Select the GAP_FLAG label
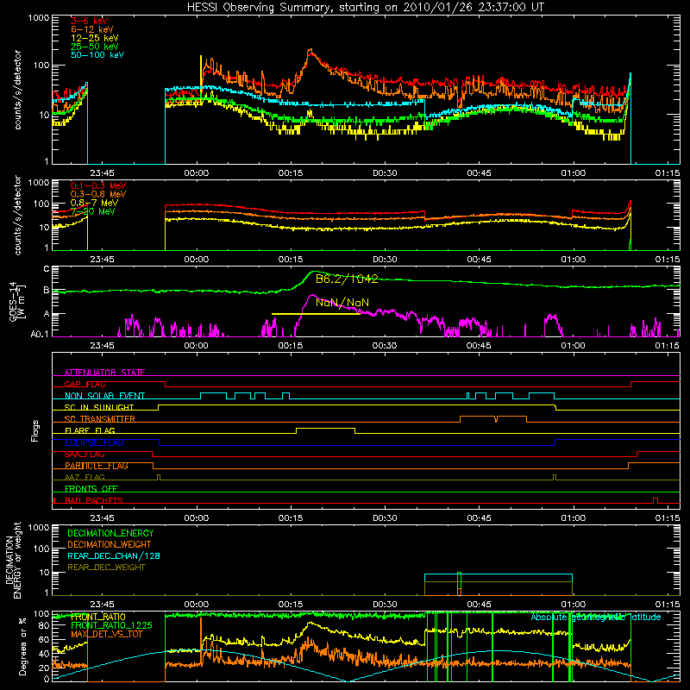This screenshot has height=690, width=690. click(x=85, y=384)
